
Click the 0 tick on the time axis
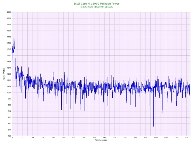[12, 138]
